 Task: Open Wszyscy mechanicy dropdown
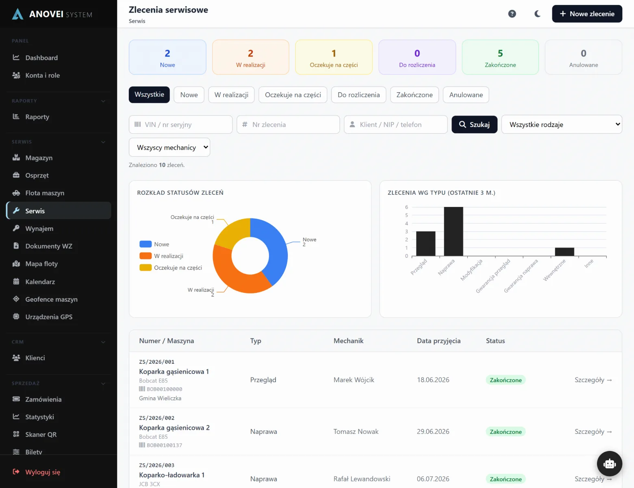pyautogui.click(x=169, y=148)
